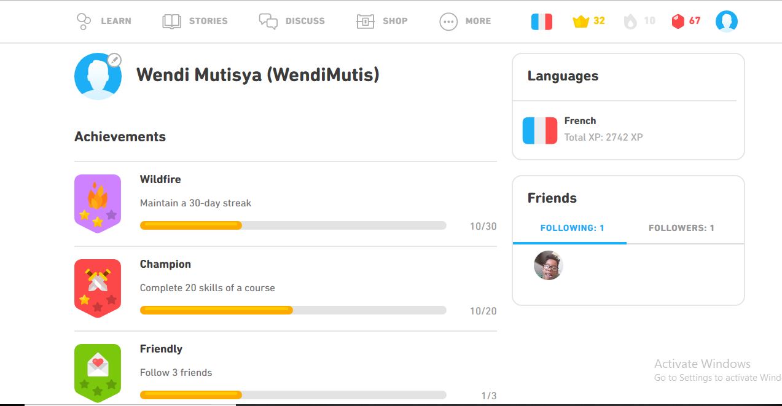
Task: Click the Wildfire title text
Action: coord(160,179)
